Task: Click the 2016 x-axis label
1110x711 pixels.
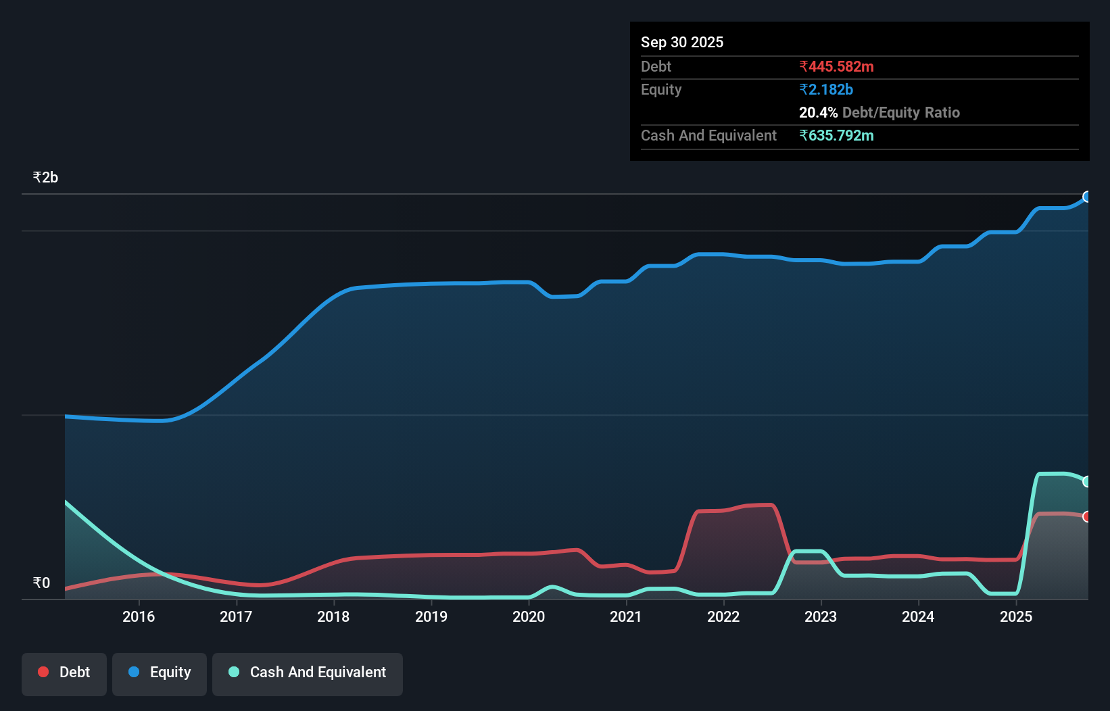Action: click(139, 616)
